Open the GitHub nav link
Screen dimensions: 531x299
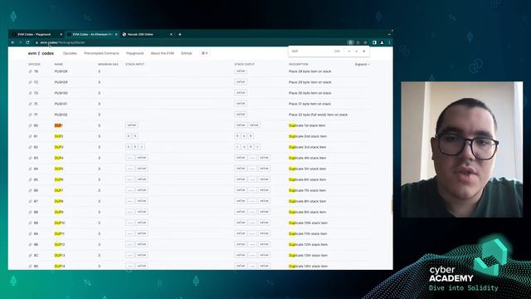(x=187, y=53)
